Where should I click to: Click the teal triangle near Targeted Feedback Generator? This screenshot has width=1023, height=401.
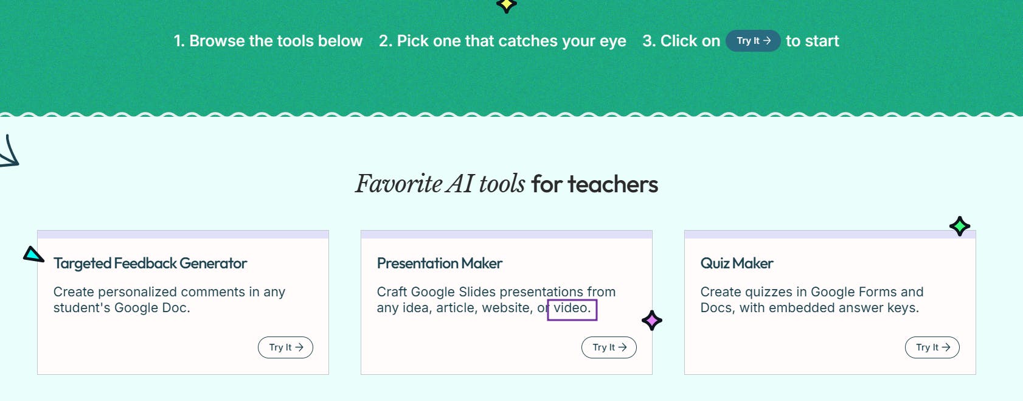33,254
